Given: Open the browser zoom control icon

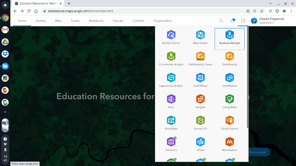Looking at the screenshot, I should coord(255,11).
